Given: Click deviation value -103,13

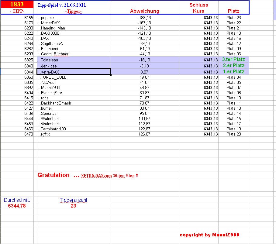Looking at the screenshot, I should click(x=144, y=38).
